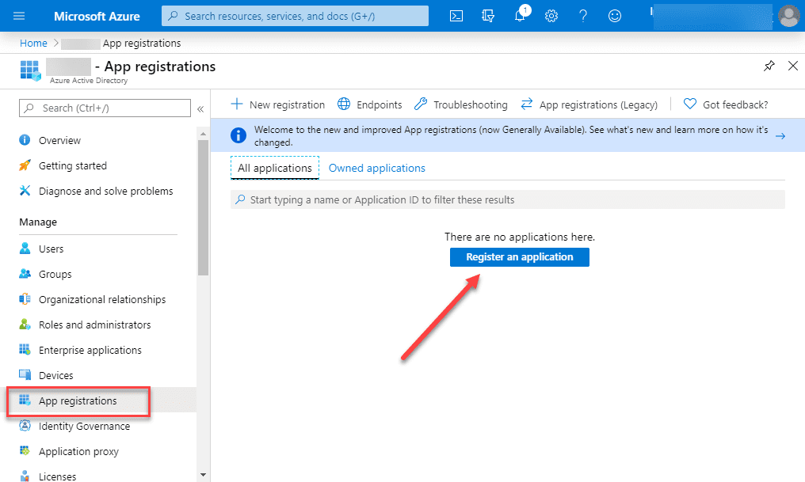
Task: Open the hamburger portal menu
Action: 20,16
